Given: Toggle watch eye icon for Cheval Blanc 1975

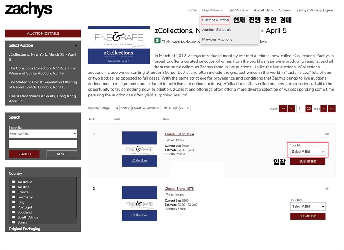Looking at the screenshot, I should [x=327, y=189].
